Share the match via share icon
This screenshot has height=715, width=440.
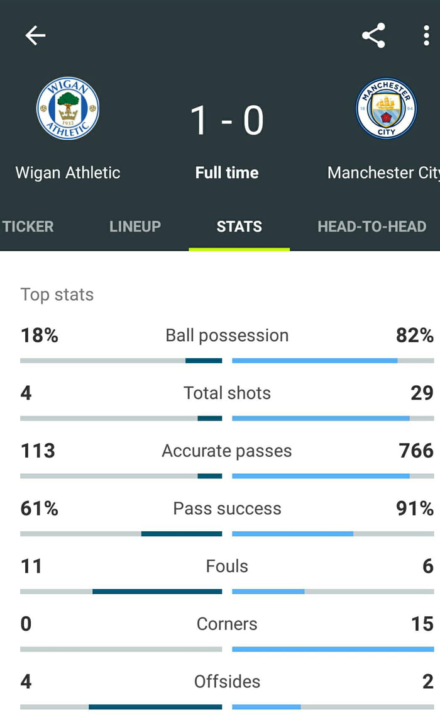pyautogui.click(x=373, y=36)
